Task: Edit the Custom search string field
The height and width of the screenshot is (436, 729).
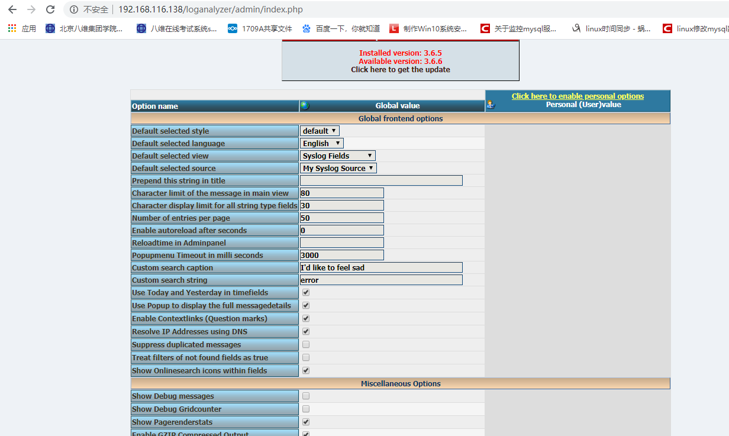Action: point(381,280)
